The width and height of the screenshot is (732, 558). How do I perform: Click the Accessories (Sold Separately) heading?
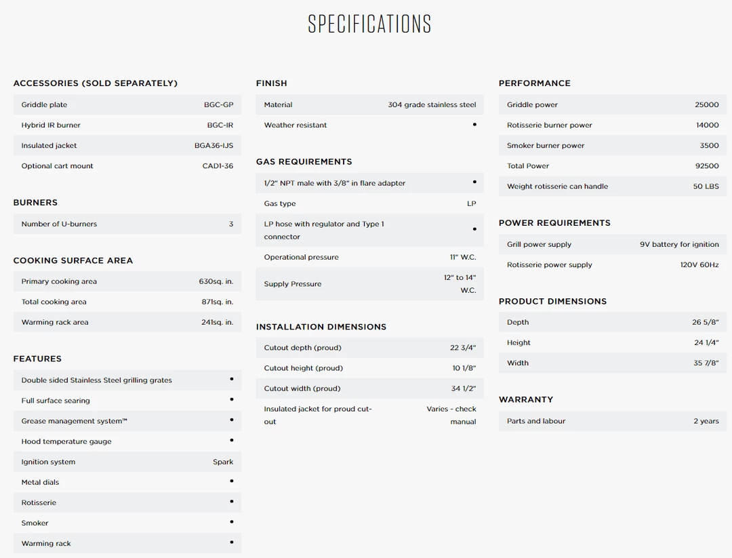[x=96, y=83]
